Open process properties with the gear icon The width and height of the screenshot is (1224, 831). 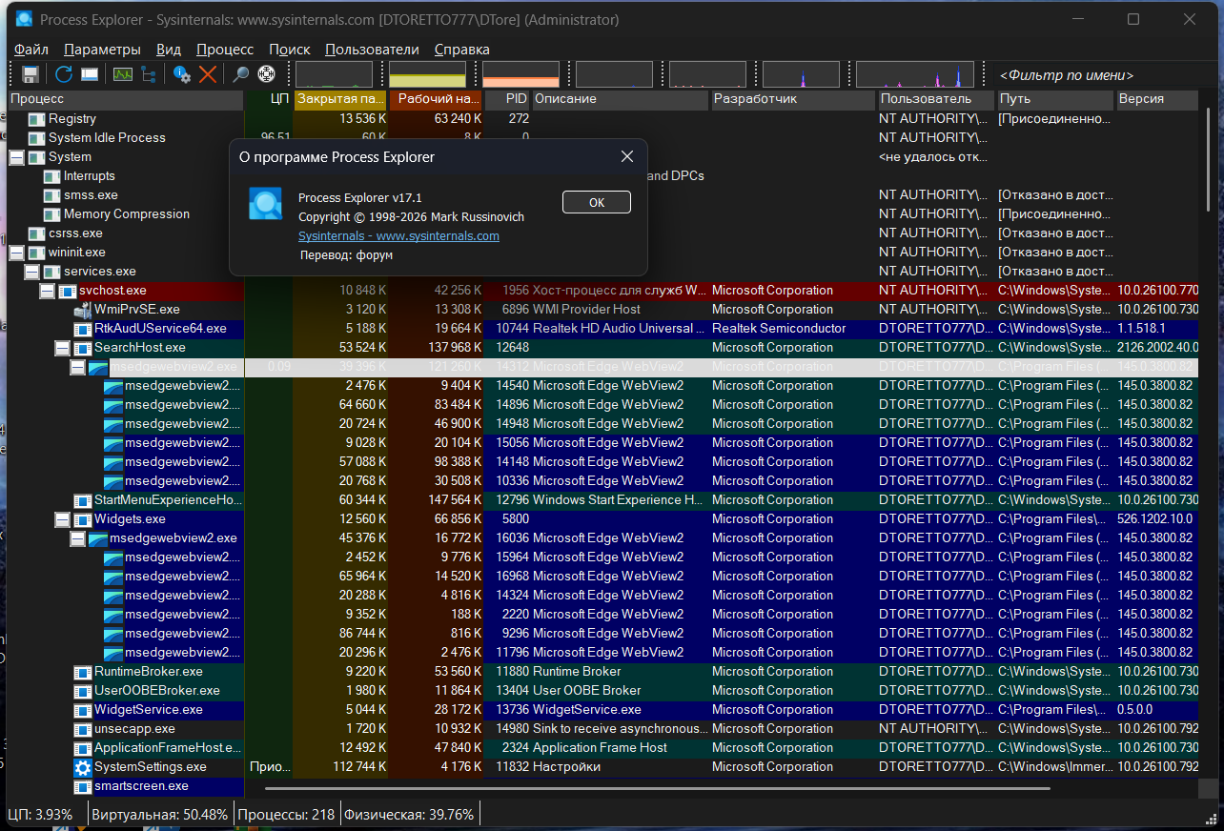181,74
